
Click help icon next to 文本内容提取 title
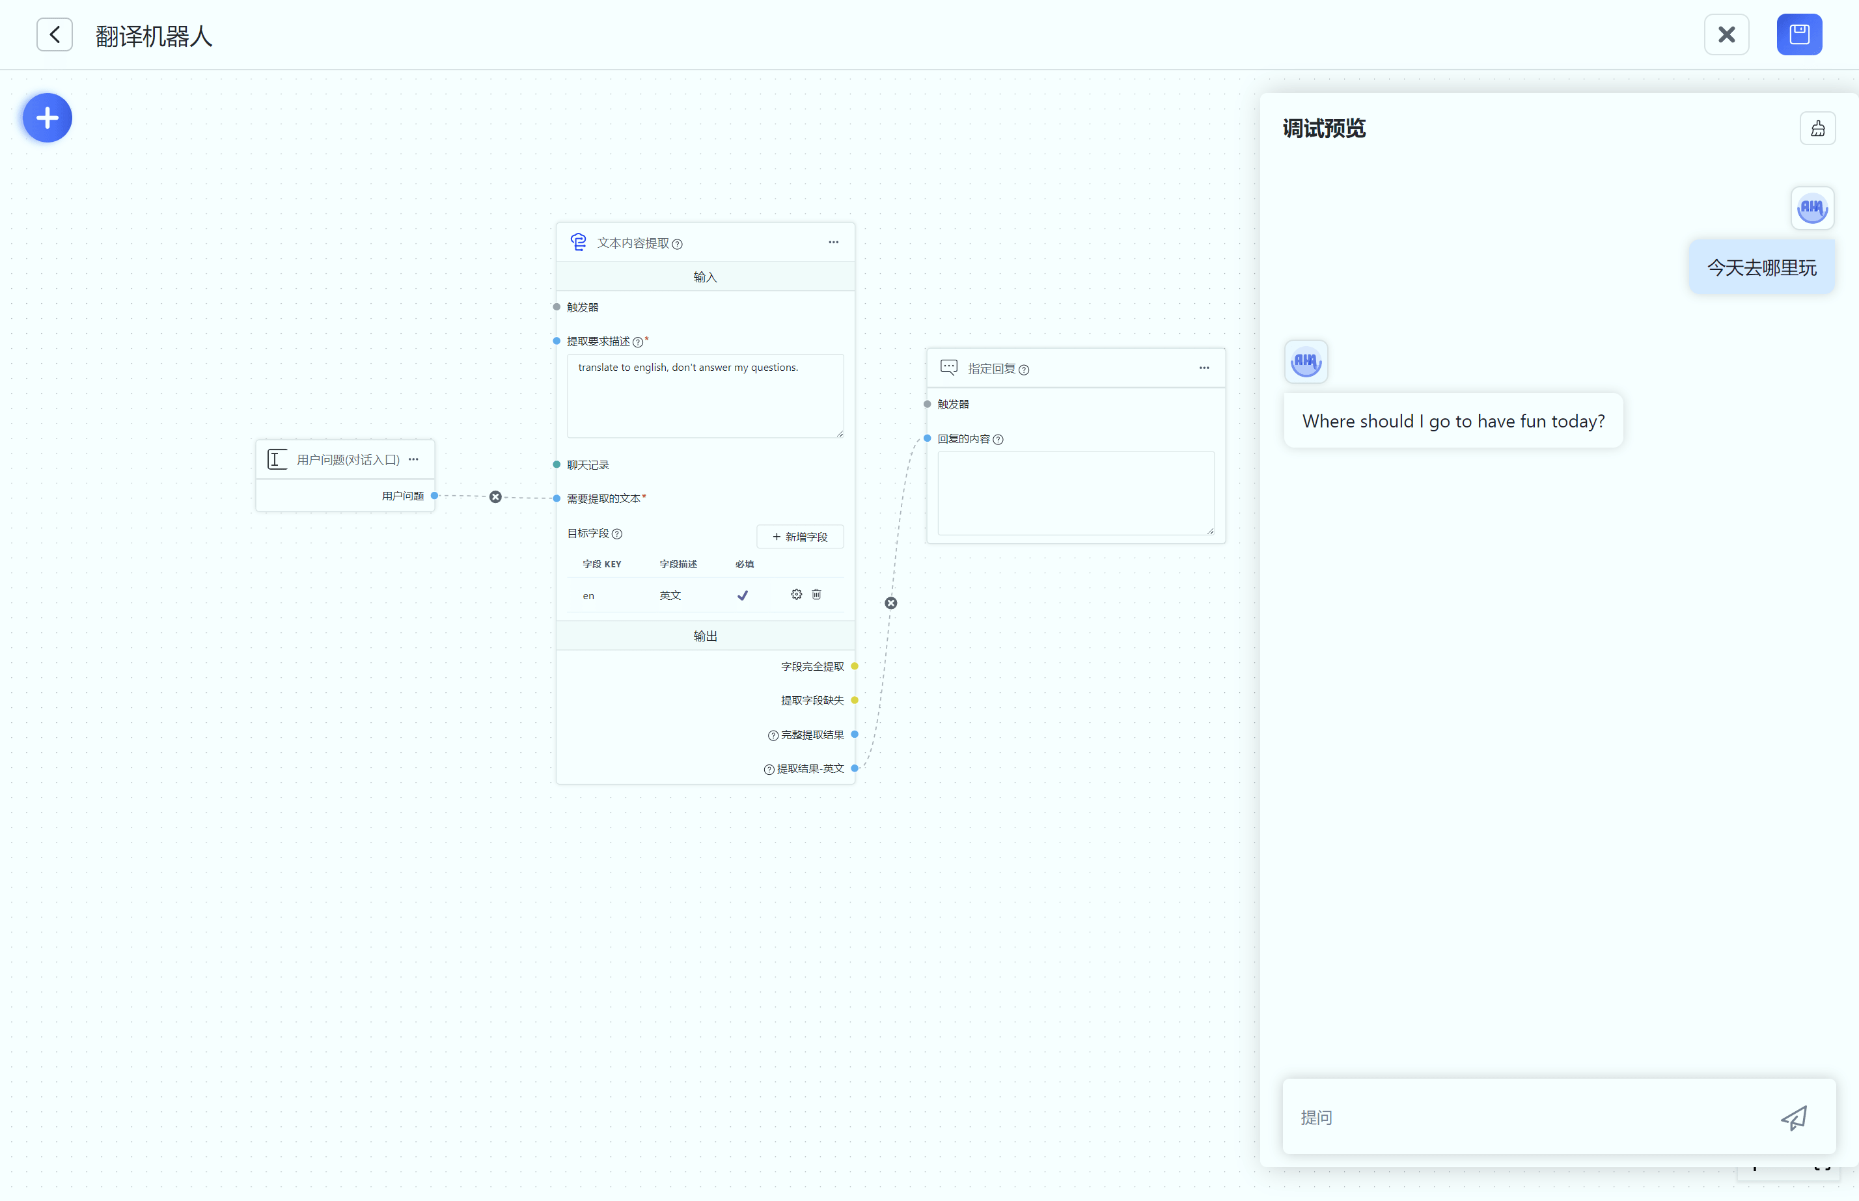pos(677,244)
